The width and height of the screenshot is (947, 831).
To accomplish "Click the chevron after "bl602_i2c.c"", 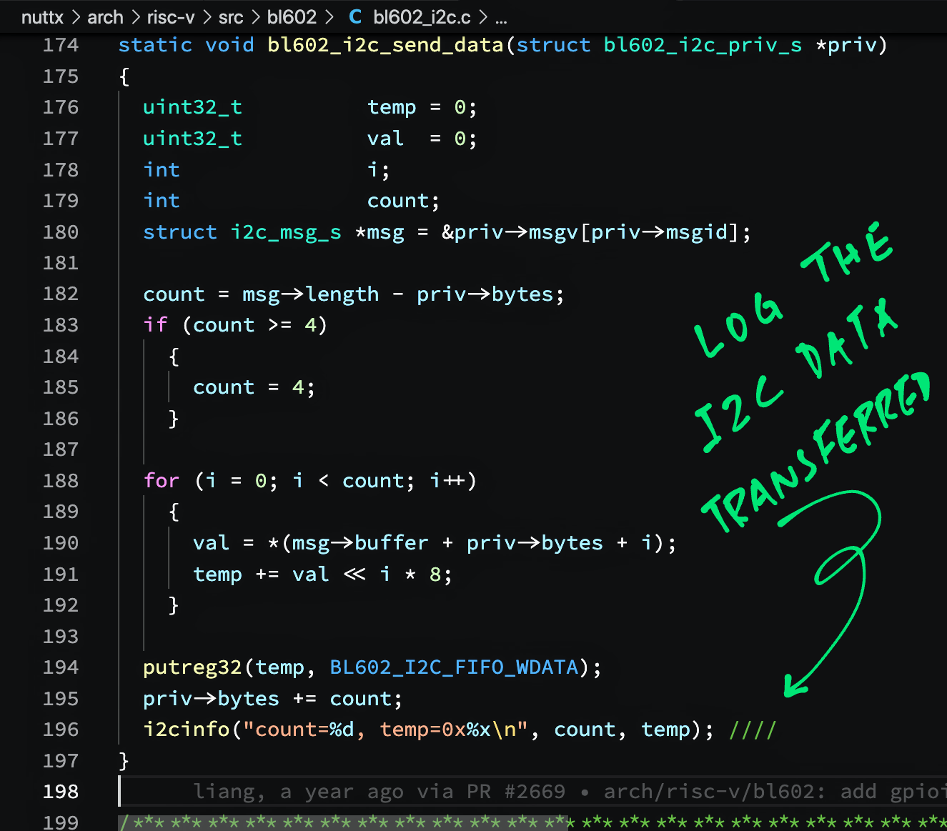I will (x=482, y=16).
